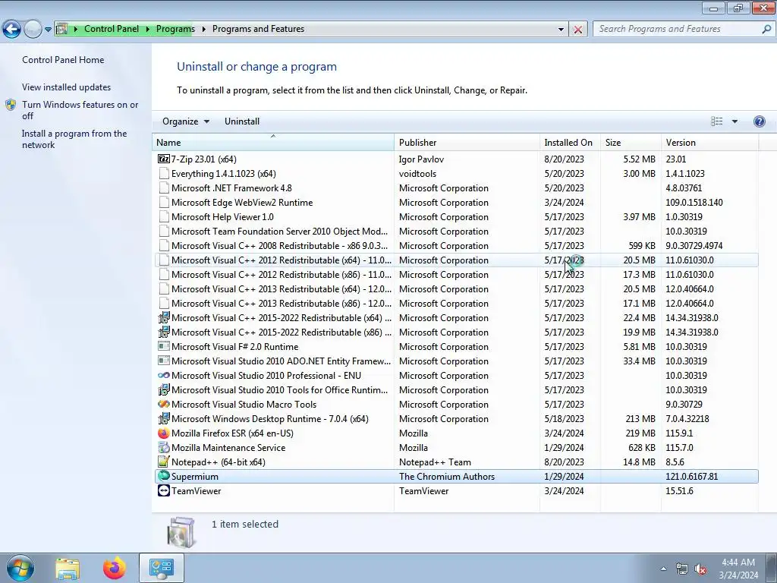Open Install a program from the network
The image size is (777, 583).
pos(74,139)
